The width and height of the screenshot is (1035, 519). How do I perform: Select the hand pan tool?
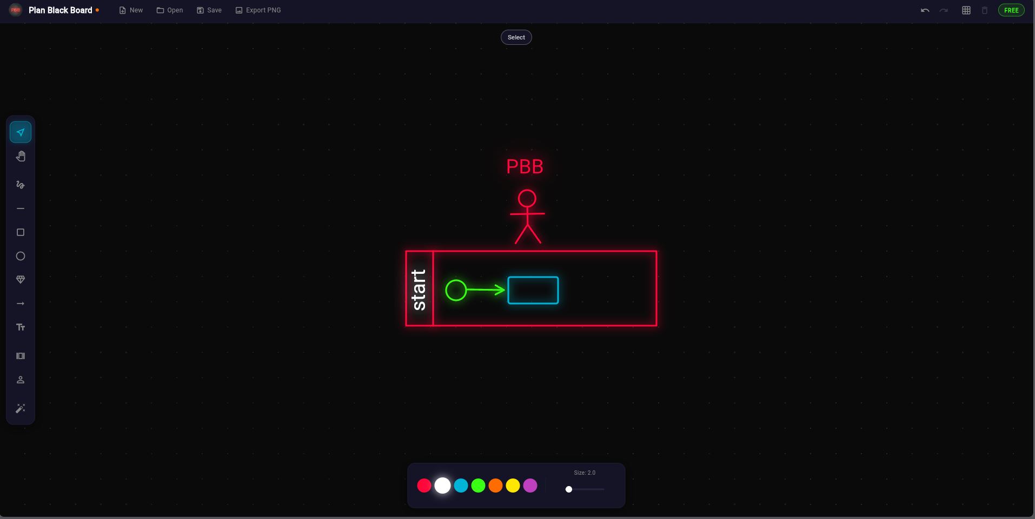(21, 157)
